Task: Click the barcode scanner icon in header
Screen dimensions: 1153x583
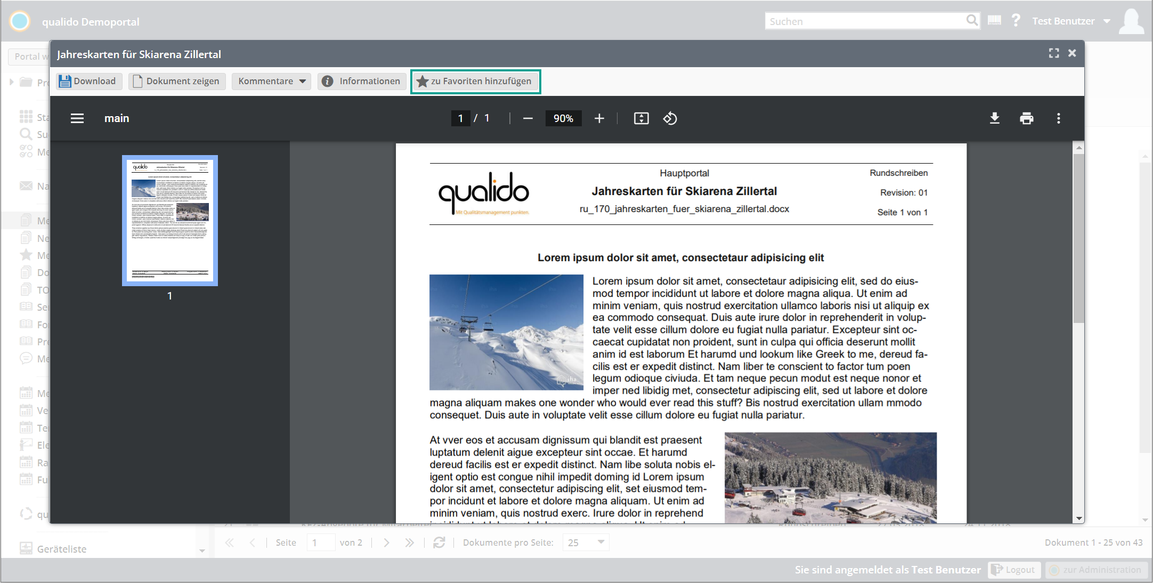Action: (994, 21)
